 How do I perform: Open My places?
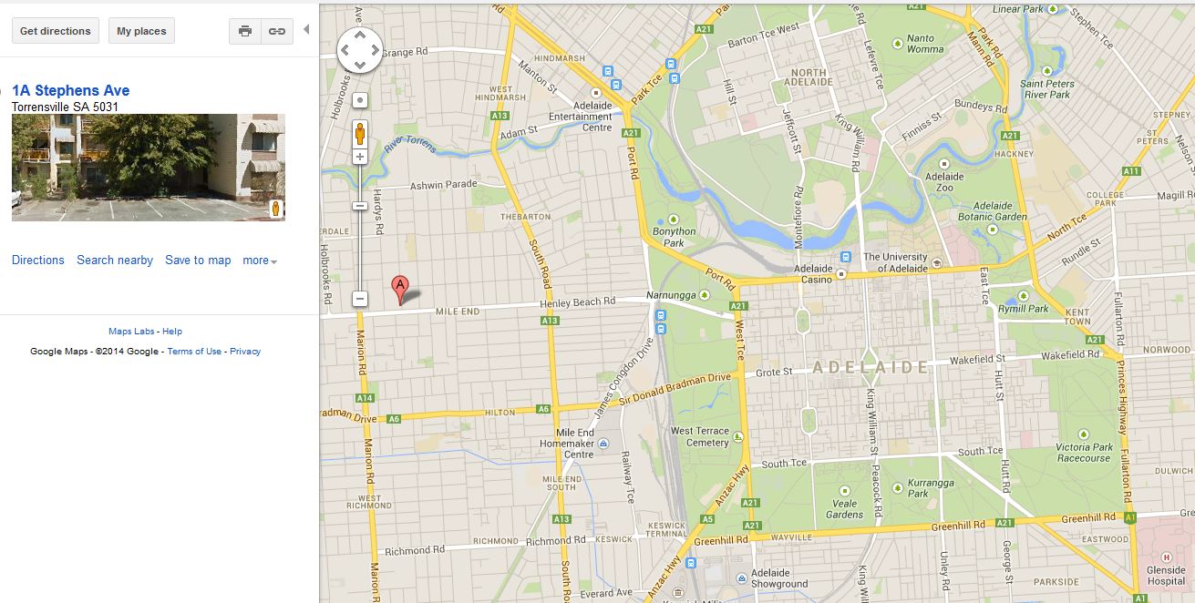pos(141,31)
